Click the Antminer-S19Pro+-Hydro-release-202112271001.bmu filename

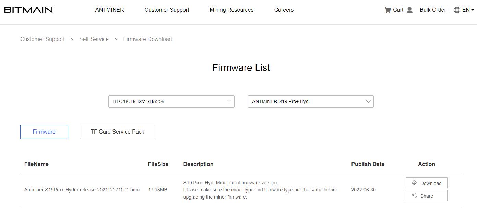[82, 190]
